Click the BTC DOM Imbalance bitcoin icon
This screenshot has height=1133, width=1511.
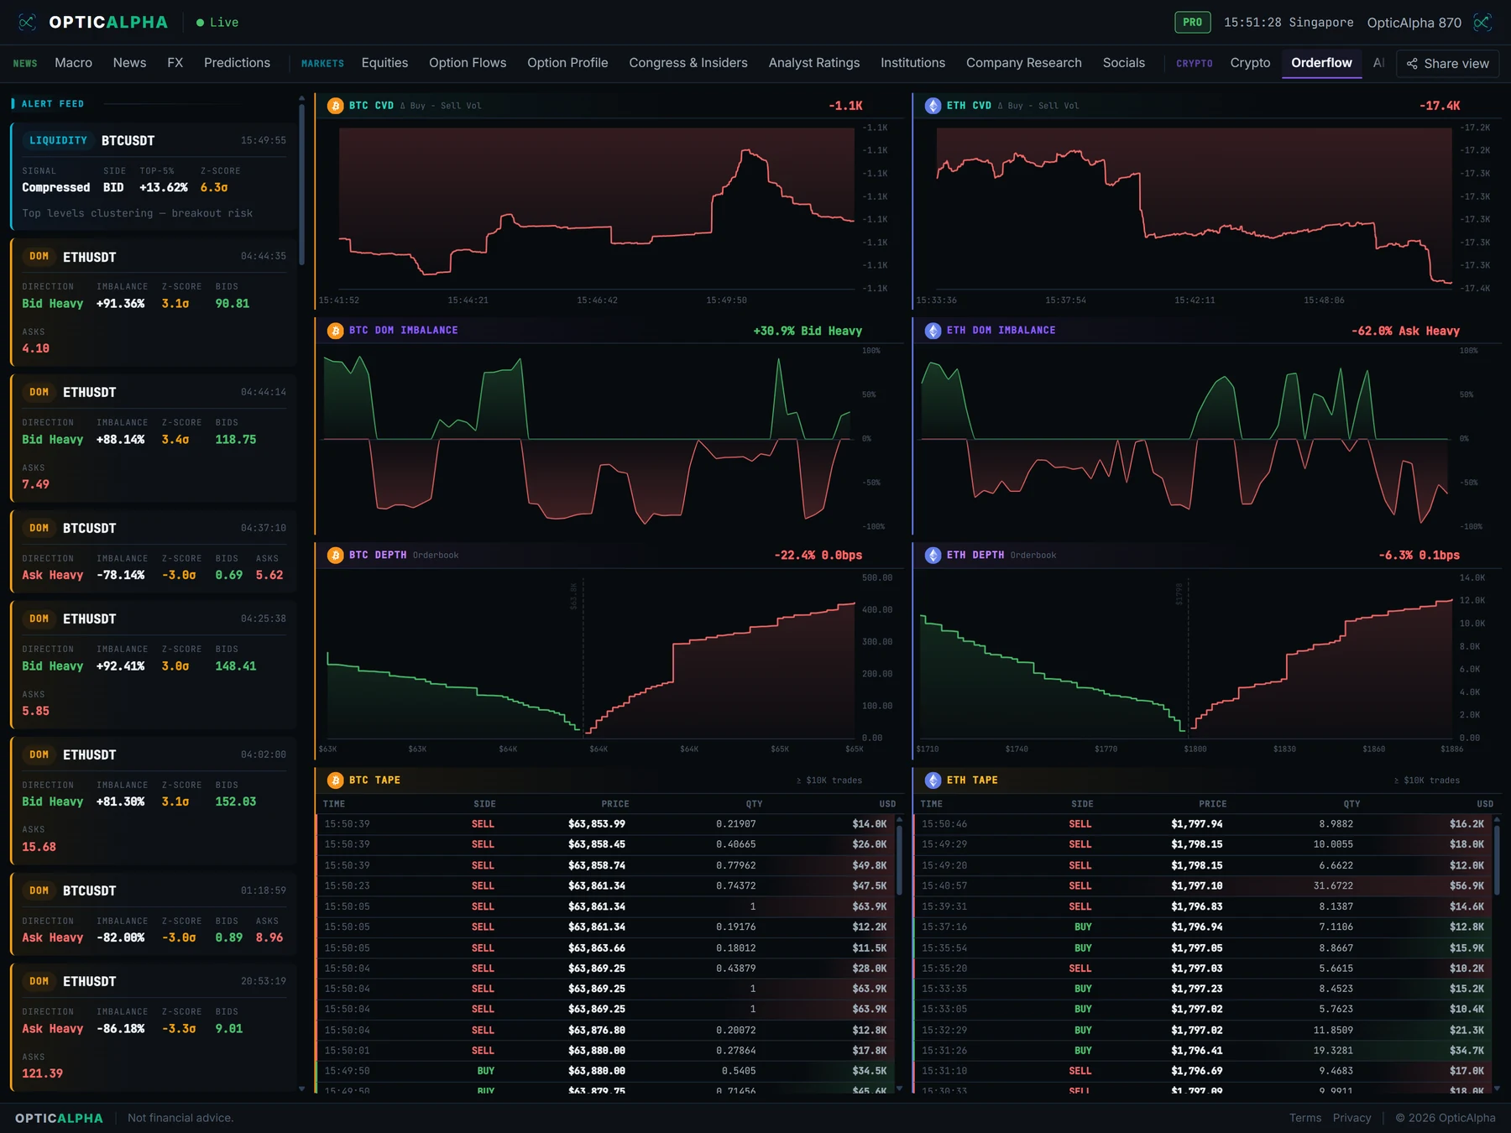click(x=335, y=331)
